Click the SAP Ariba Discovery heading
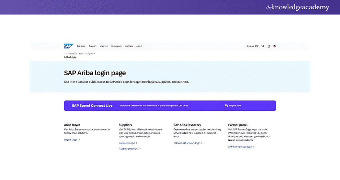The height and width of the screenshot is (180, 340). [x=187, y=125]
